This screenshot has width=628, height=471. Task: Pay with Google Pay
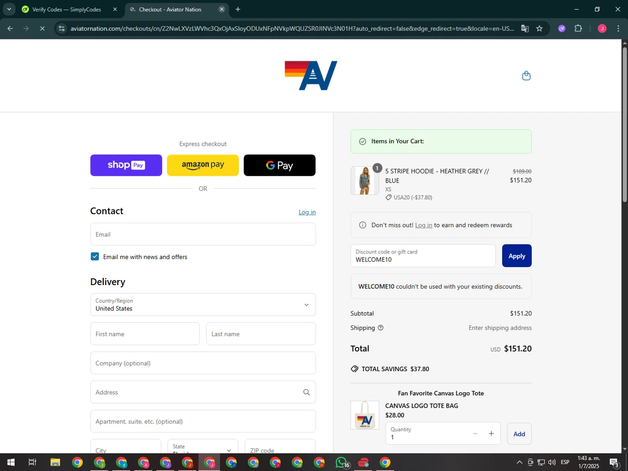click(x=280, y=165)
